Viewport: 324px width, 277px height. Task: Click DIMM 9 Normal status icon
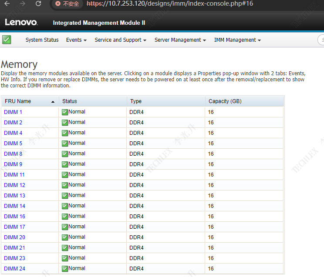tap(65, 164)
